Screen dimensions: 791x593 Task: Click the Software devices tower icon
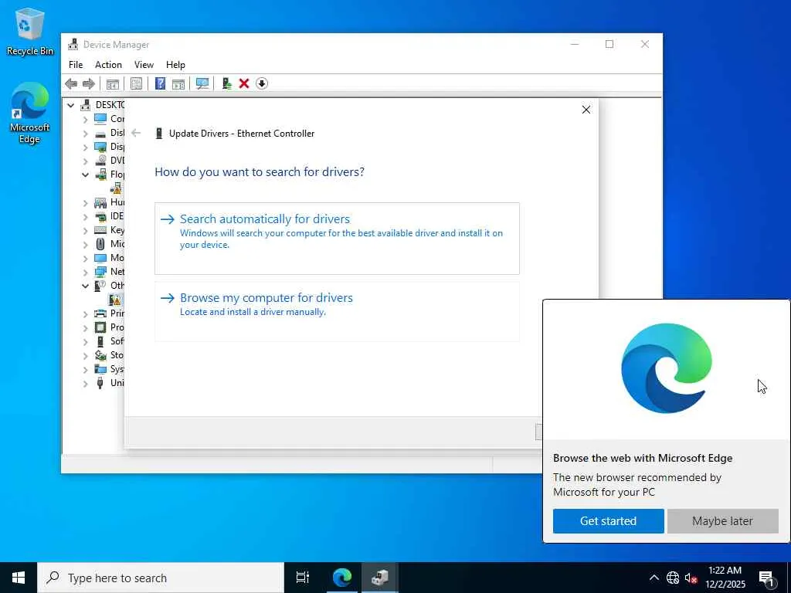click(x=100, y=341)
